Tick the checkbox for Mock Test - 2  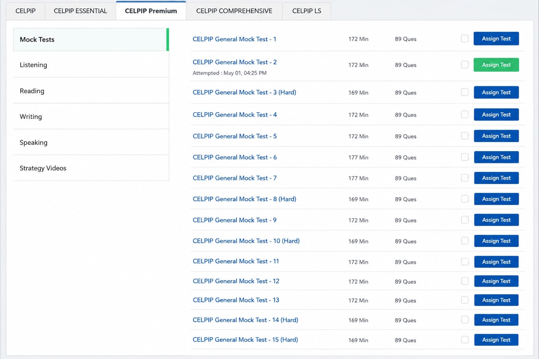click(465, 65)
